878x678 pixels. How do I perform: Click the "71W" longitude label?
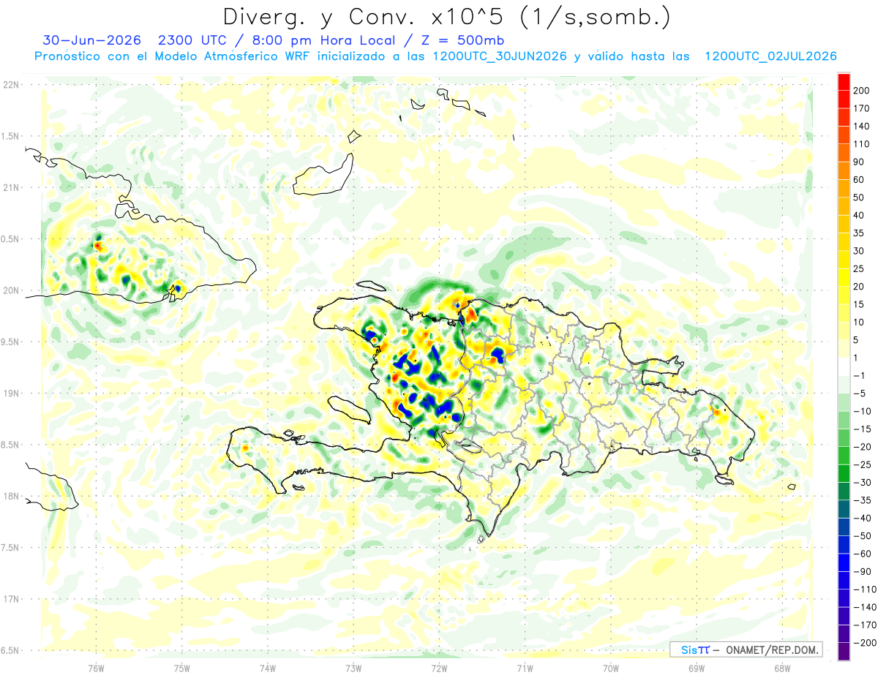pyautogui.click(x=525, y=668)
